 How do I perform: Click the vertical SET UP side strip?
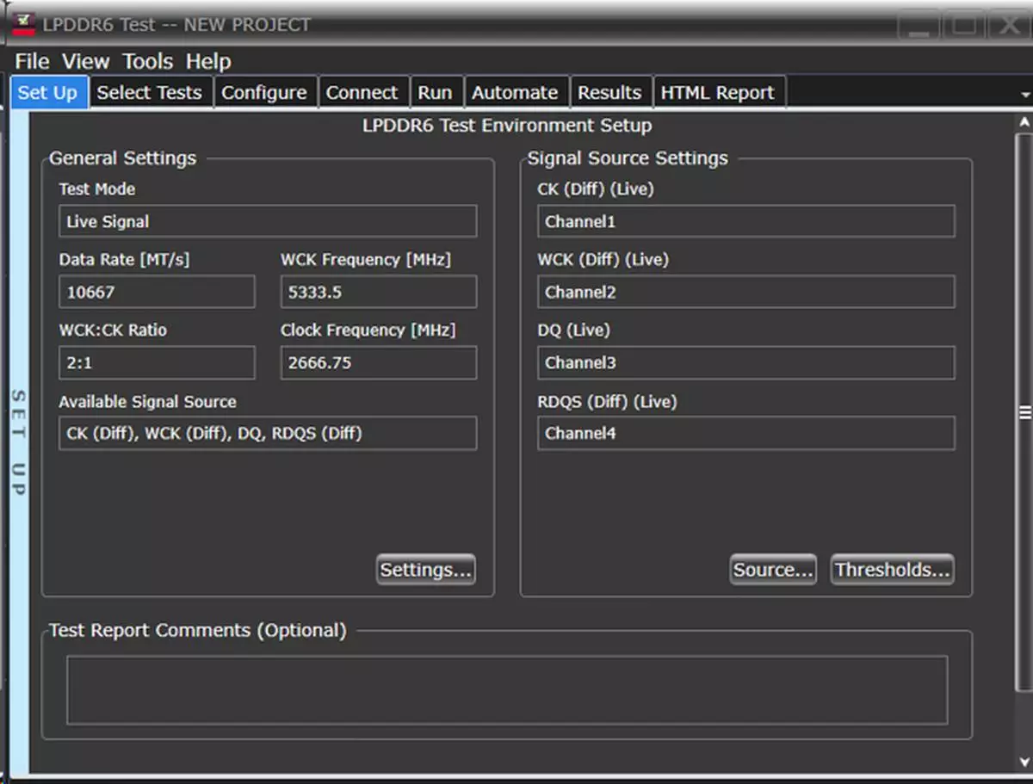pos(18,441)
